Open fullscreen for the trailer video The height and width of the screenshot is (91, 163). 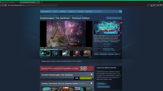91,48
